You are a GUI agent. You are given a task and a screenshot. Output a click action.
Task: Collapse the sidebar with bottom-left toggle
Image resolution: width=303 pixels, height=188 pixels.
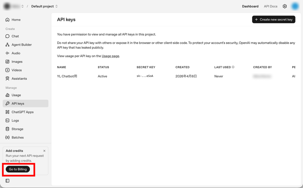(7, 181)
